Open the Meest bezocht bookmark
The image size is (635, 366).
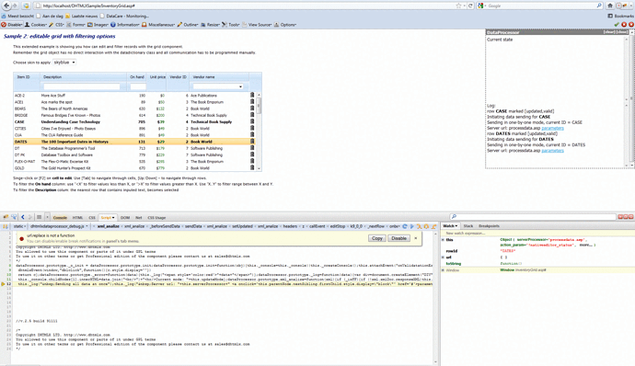tap(17, 17)
